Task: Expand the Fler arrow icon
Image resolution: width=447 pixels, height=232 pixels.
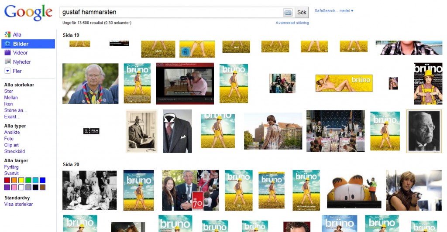Action: pyautogui.click(x=8, y=71)
